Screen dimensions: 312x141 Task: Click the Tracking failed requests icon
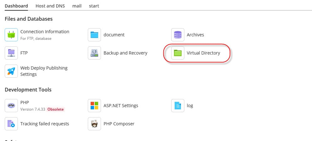tap(11, 124)
